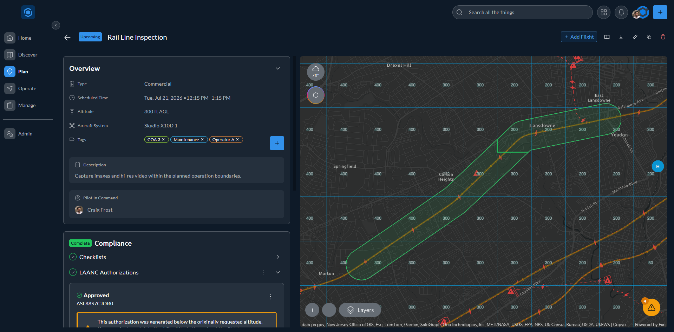
Task: Click the Scheduled Time value
Action: click(187, 98)
